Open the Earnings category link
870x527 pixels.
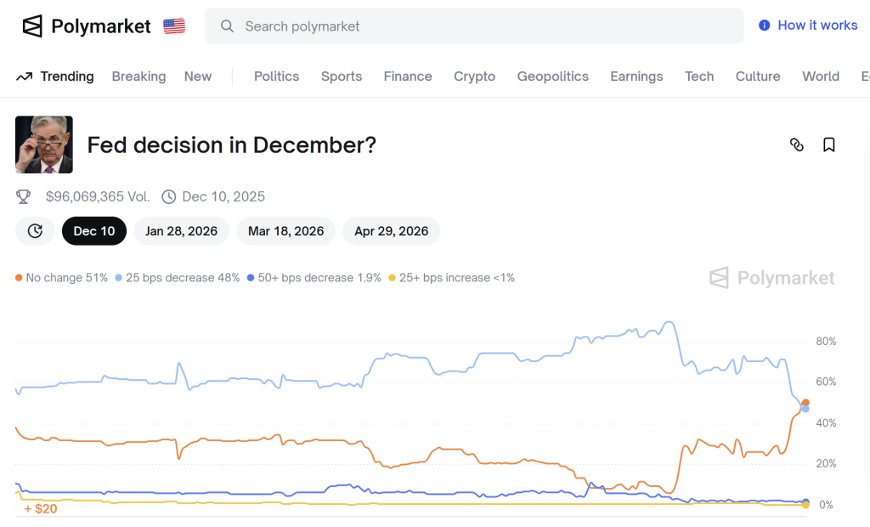(x=636, y=76)
